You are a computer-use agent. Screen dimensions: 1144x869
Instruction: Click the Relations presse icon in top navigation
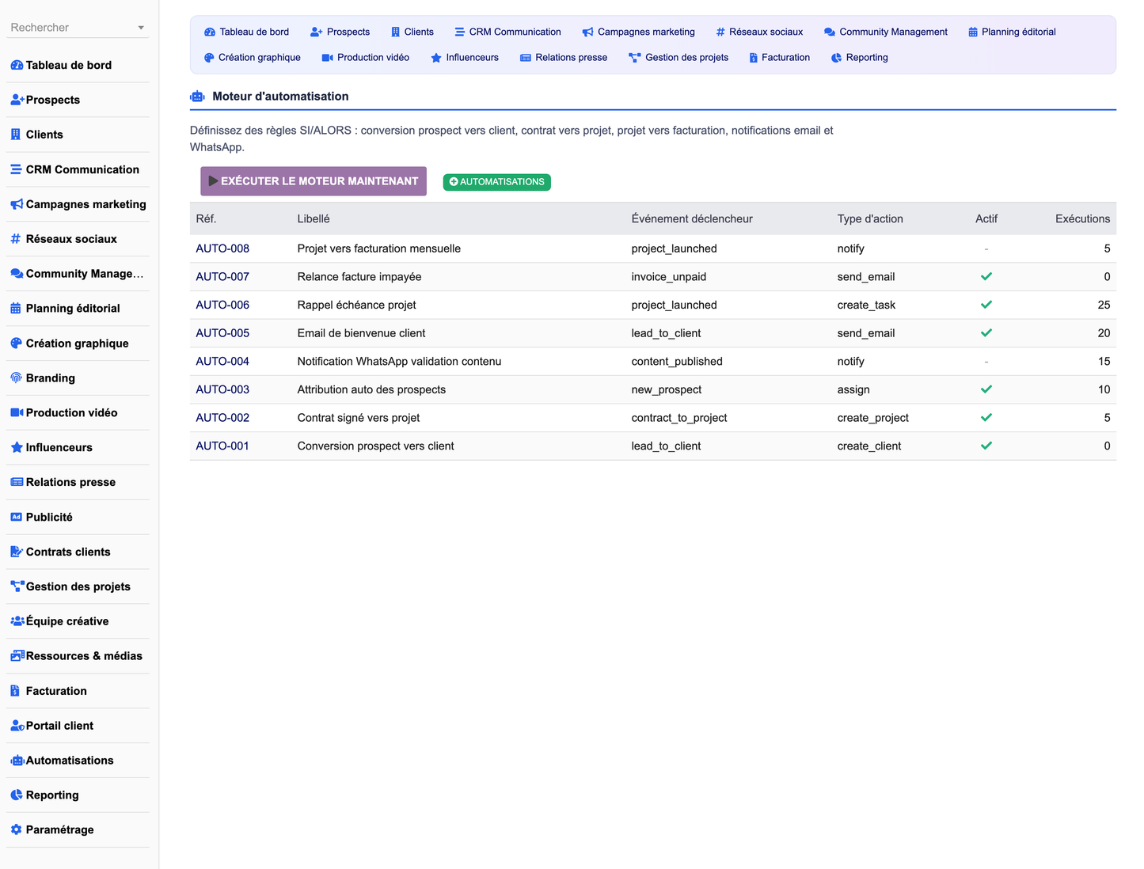click(525, 57)
